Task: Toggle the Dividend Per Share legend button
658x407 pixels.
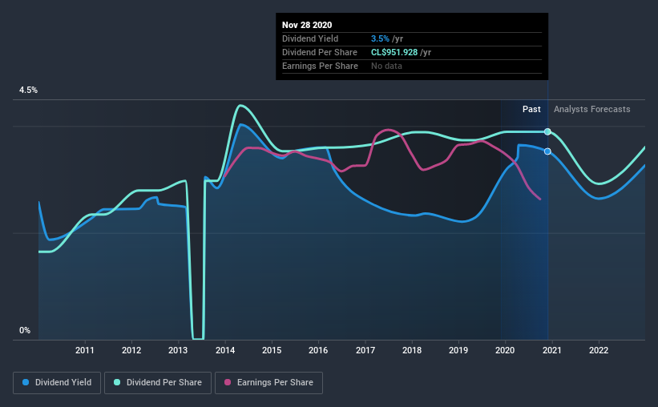Action: coord(158,383)
